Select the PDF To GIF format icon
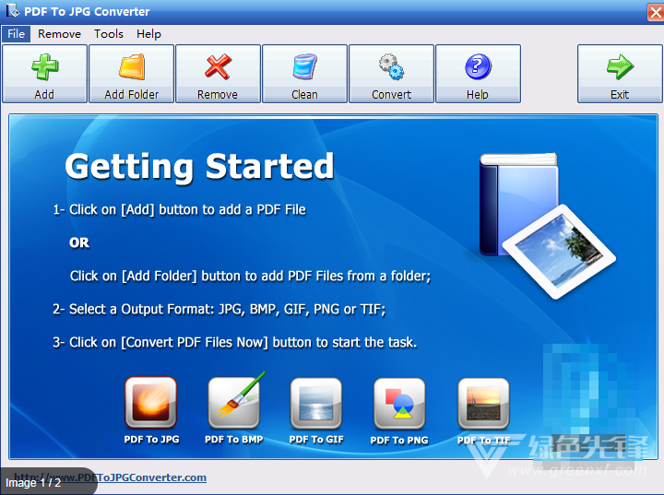664x495 pixels. pos(316,403)
